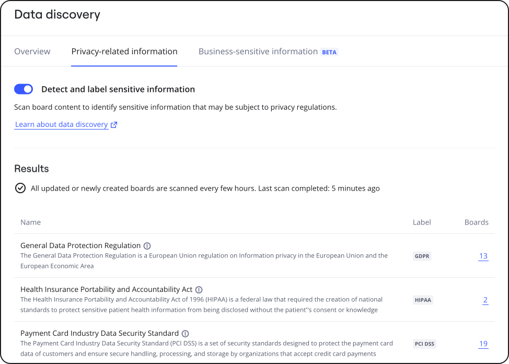This screenshot has width=509, height=364.
Task: Click info icon beside Payment Card Industry standard
Action: click(x=186, y=334)
